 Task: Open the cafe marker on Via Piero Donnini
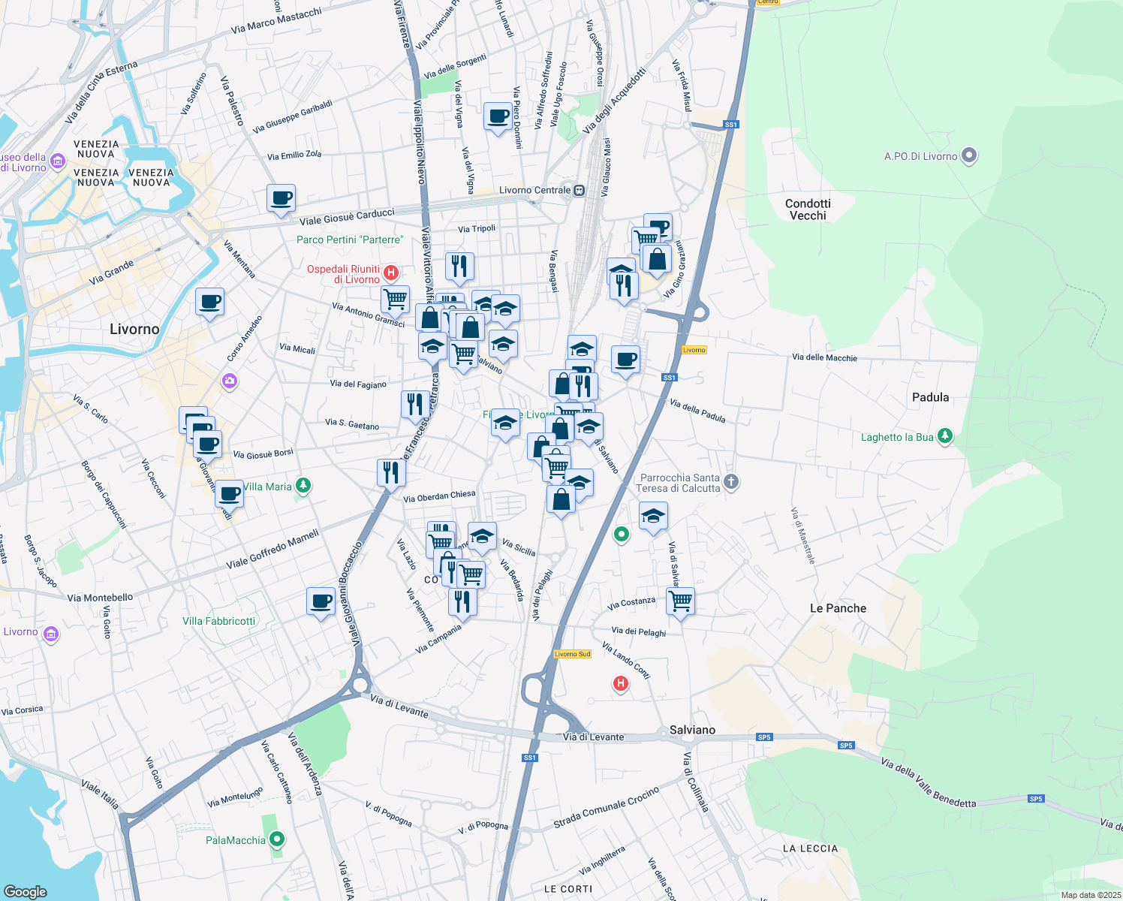(x=498, y=117)
